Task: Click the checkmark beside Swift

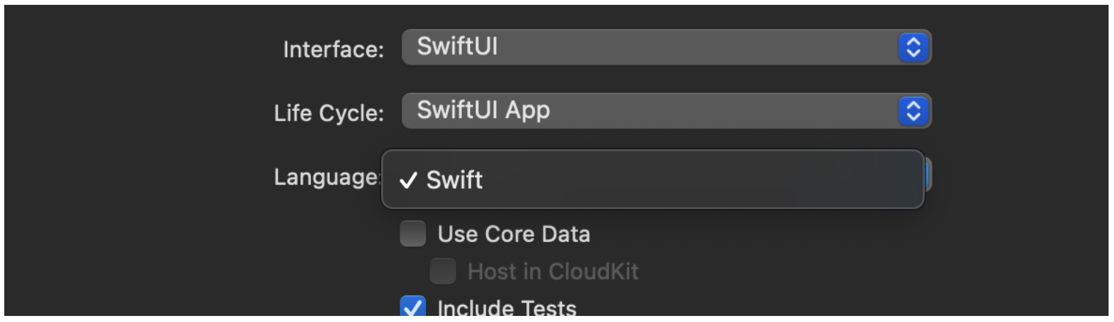Action: point(409,180)
